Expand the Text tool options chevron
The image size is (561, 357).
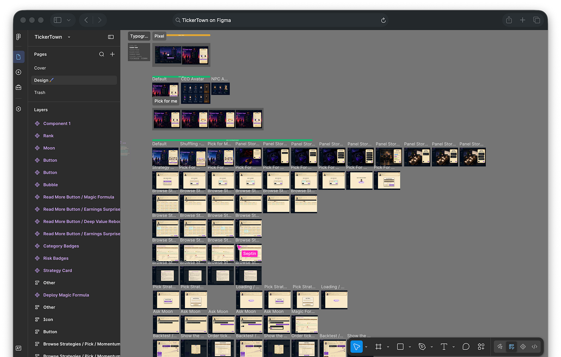[454, 347]
